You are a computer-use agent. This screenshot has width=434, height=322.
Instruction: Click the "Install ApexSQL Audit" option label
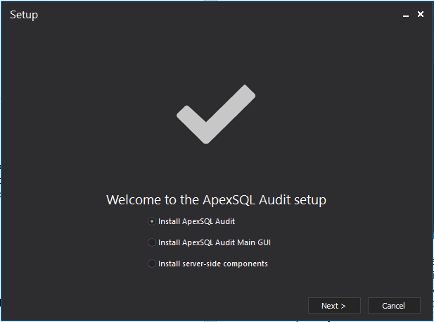point(196,221)
